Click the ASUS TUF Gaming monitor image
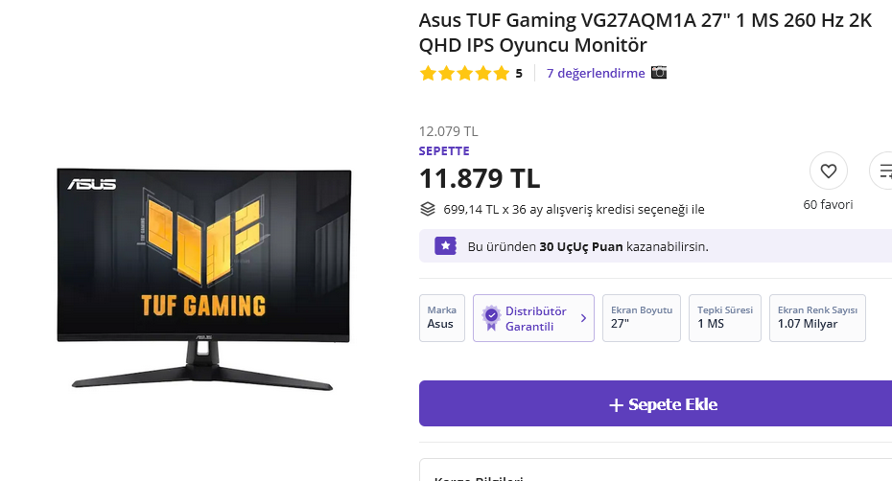Viewport: 892px width, 481px height. point(203,279)
